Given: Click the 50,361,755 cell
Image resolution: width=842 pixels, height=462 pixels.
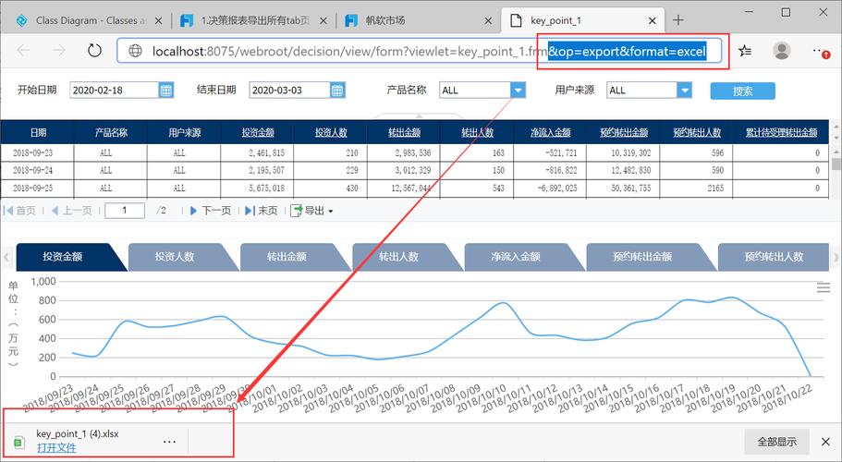Looking at the screenshot, I should 623,188.
